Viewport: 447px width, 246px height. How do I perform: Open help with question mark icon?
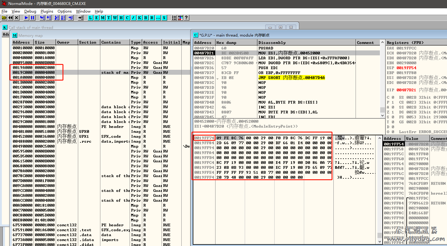point(186,18)
